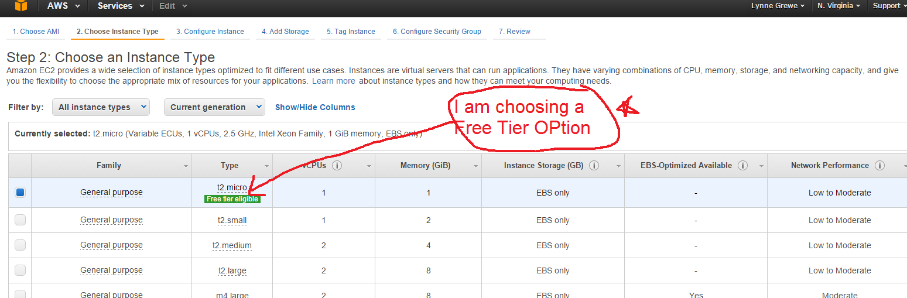
Task: Click the EBS-Optimized Available info icon
Action: 742,166
